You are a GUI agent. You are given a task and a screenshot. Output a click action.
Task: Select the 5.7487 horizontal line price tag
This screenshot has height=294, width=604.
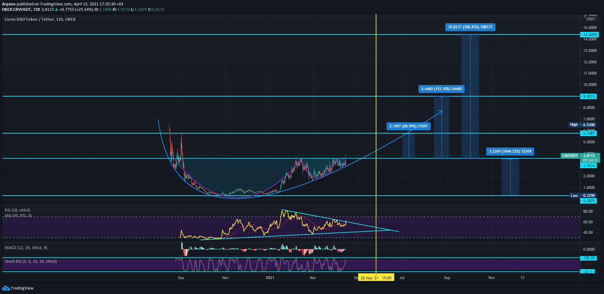pos(588,133)
